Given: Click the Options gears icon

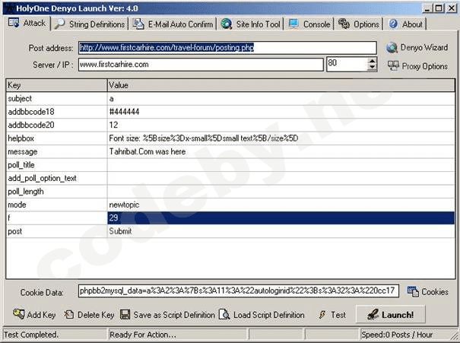Looking at the screenshot, I should coord(344,24).
